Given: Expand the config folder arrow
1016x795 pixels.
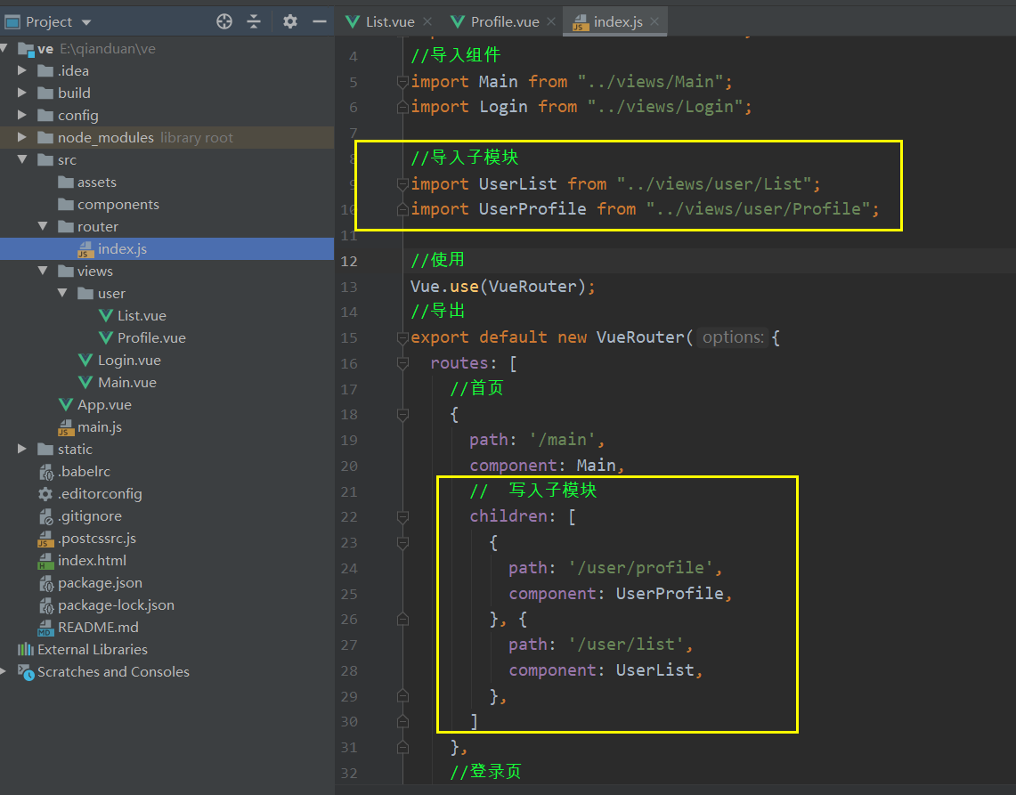Looking at the screenshot, I should (22, 115).
